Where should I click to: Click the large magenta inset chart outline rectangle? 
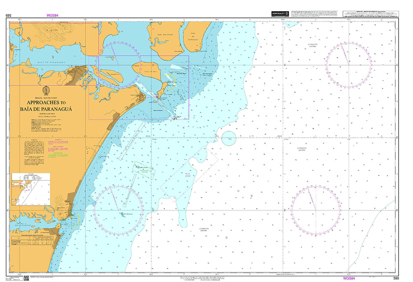point(139,88)
